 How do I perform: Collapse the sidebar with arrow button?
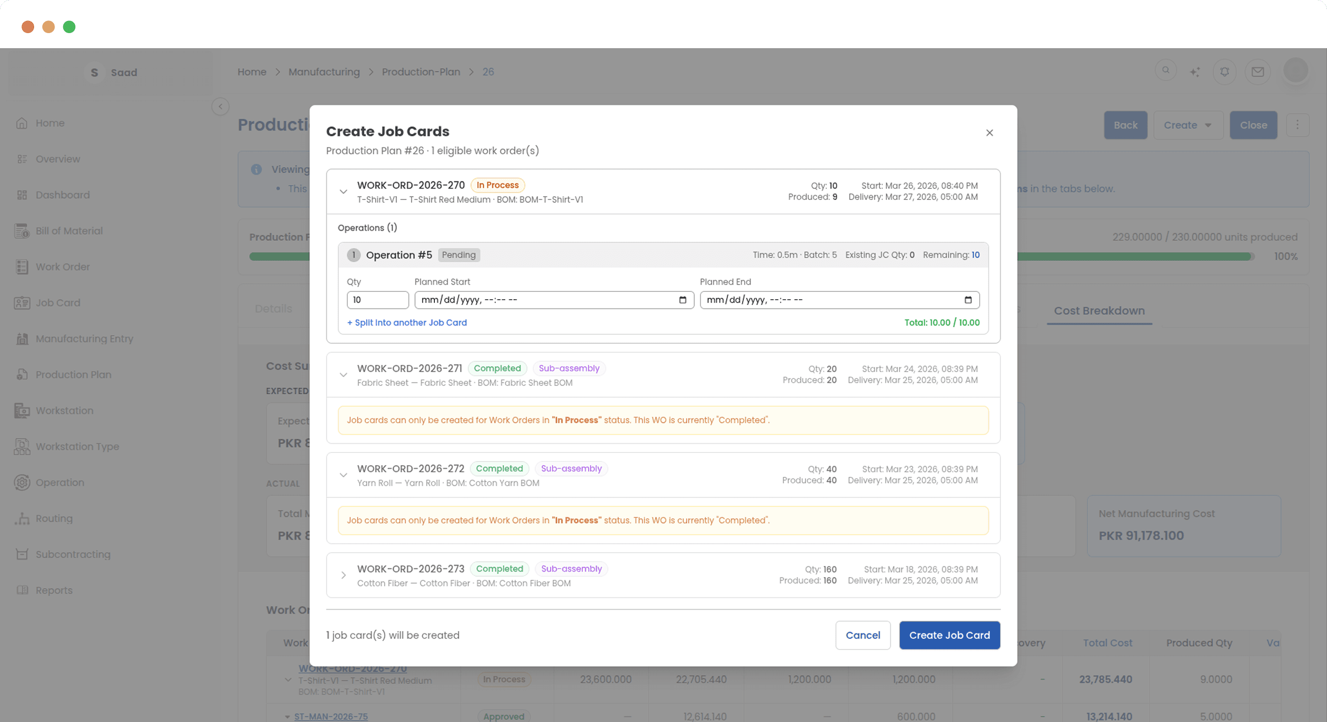(x=220, y=107)
